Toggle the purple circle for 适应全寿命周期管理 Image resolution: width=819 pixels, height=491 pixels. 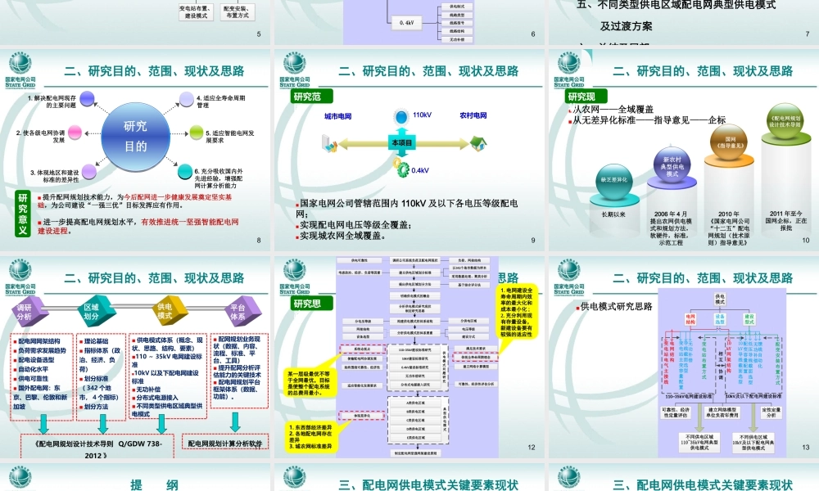click(x=186, y=99)
